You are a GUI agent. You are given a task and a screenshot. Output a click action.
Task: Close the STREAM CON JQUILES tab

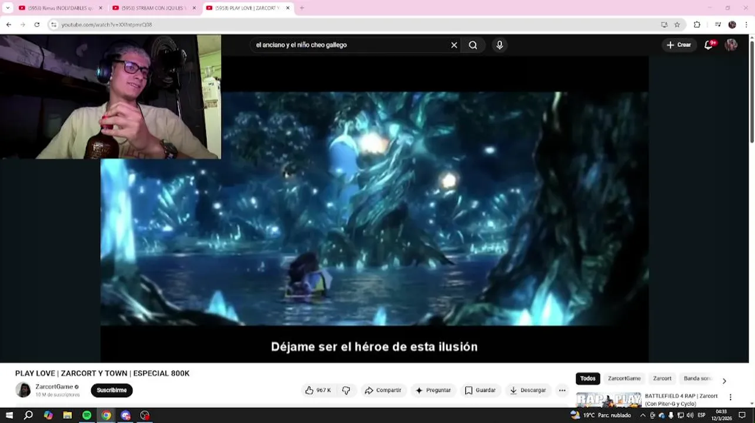click(x=194, y=8)
